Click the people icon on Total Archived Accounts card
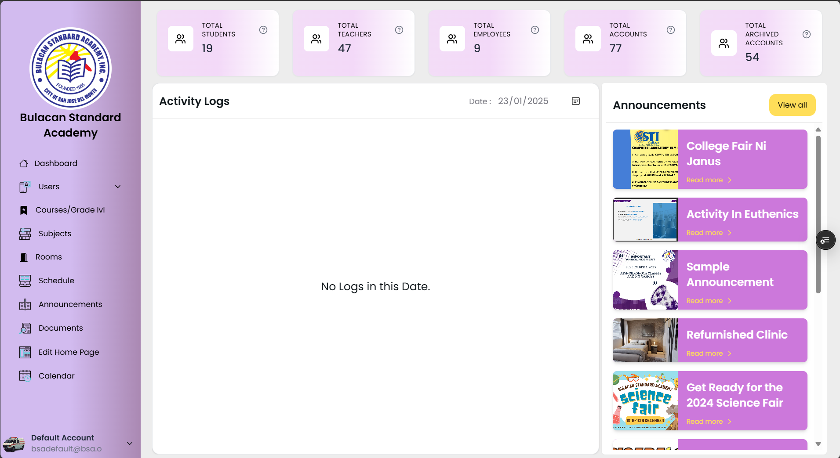The height and width of the screenshot is (458, 840). [x=724, y=43]
